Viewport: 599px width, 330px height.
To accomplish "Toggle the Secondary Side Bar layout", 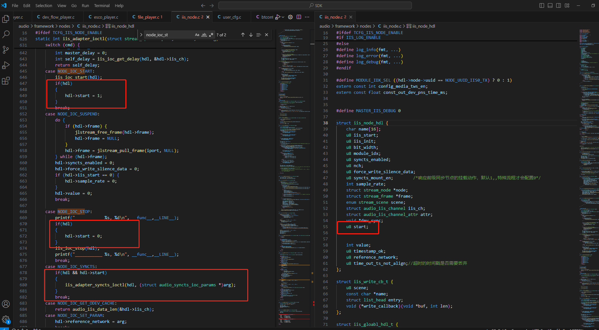I will click(x=558, y=5).
